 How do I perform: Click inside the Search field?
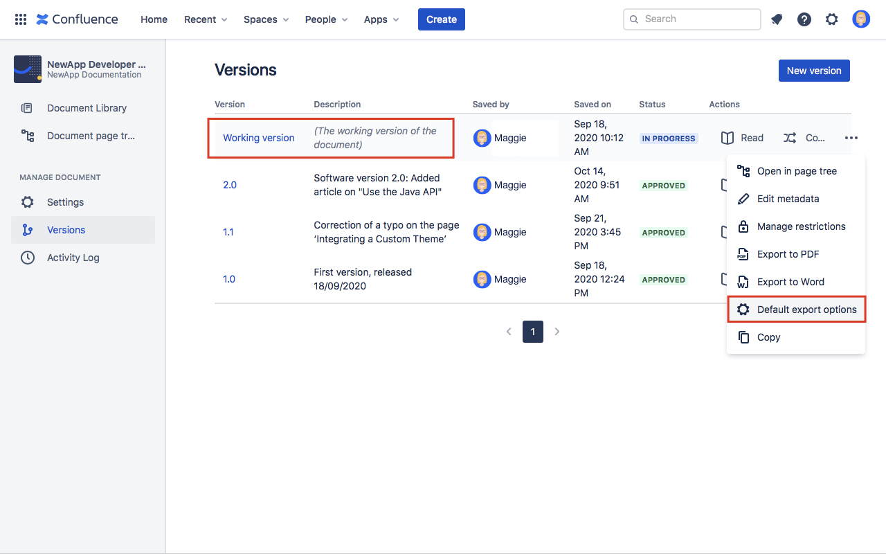691,19
